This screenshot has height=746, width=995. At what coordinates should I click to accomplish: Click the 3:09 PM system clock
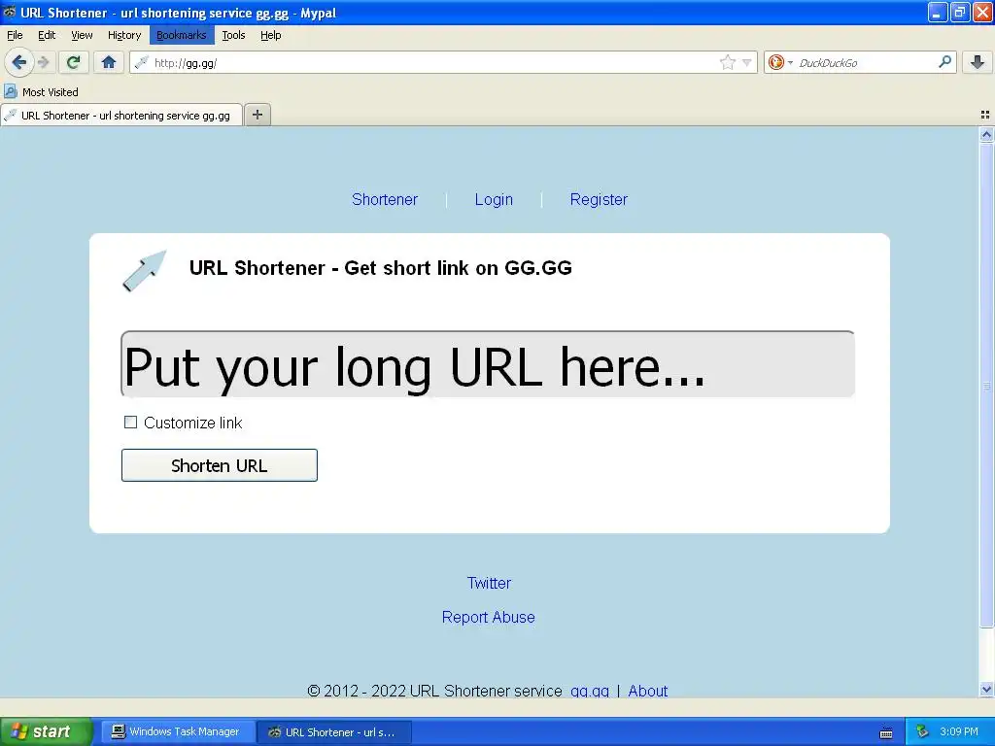[959, 731]
